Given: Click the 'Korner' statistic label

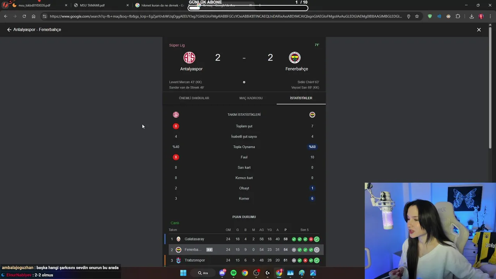Looking at the screenshot, I should [244, 199].
